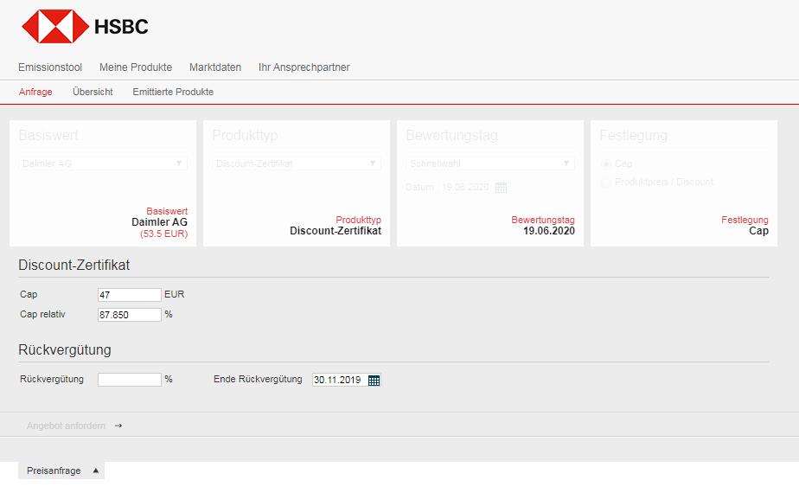Image resolution: width=799 pixels, height=493 pixels.
Task: Expand the Preisanfrage panel
Action: pyautogui.click(x=61, y=471)
